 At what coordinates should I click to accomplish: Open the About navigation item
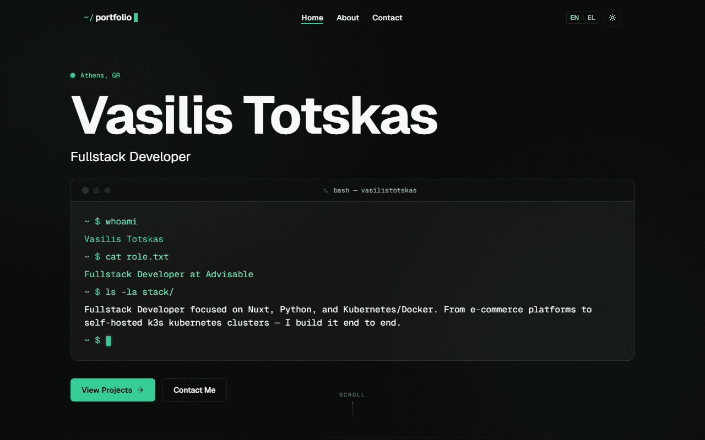pyautogui.click(x=348, y=18)
